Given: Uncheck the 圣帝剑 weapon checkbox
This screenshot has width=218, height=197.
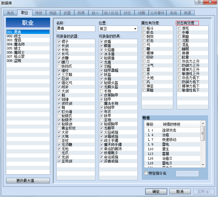Looking at the screenshot, I should pyautogui.click(x=59, y=161).
